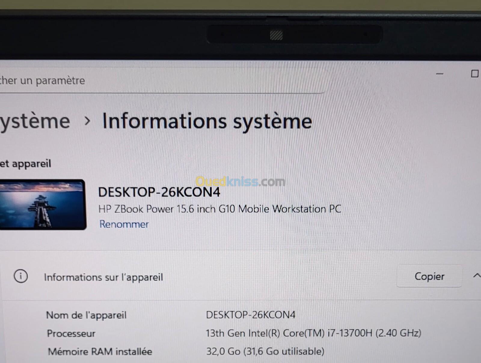Click the desktop wallpaper thumbnail
The image size is (481, 363).
(x=43, y=205)
